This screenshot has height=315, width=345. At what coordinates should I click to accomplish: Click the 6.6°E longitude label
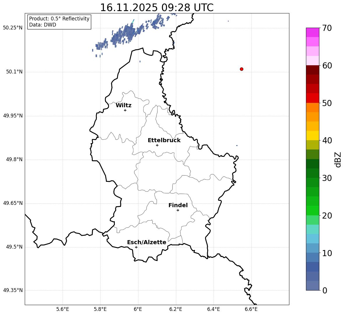[251, 309]
